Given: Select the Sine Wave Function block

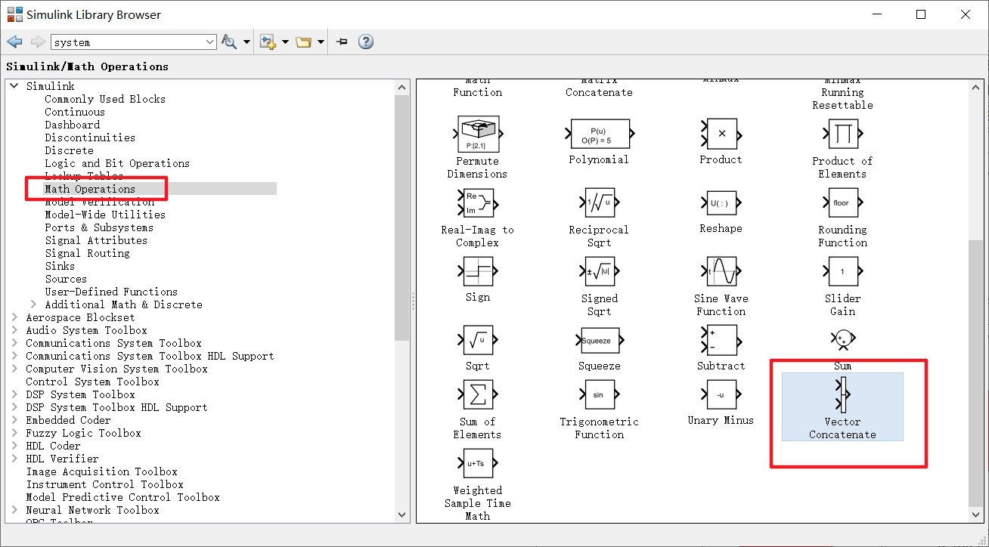Looking at the screenshot, I should tap(721, 271).
